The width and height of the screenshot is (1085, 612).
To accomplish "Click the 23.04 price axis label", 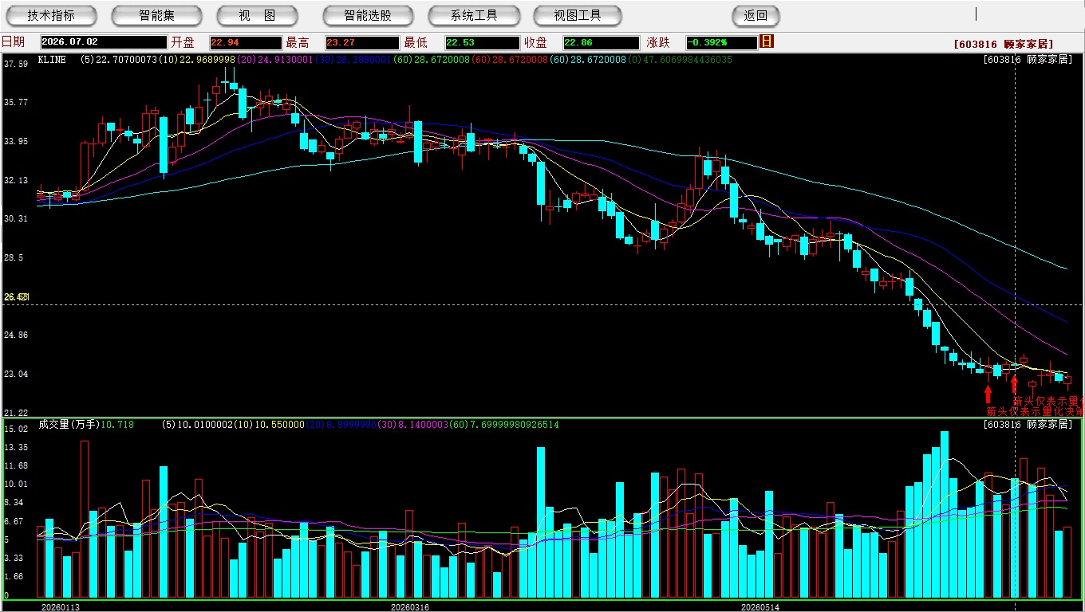I will tap(16, 374).
